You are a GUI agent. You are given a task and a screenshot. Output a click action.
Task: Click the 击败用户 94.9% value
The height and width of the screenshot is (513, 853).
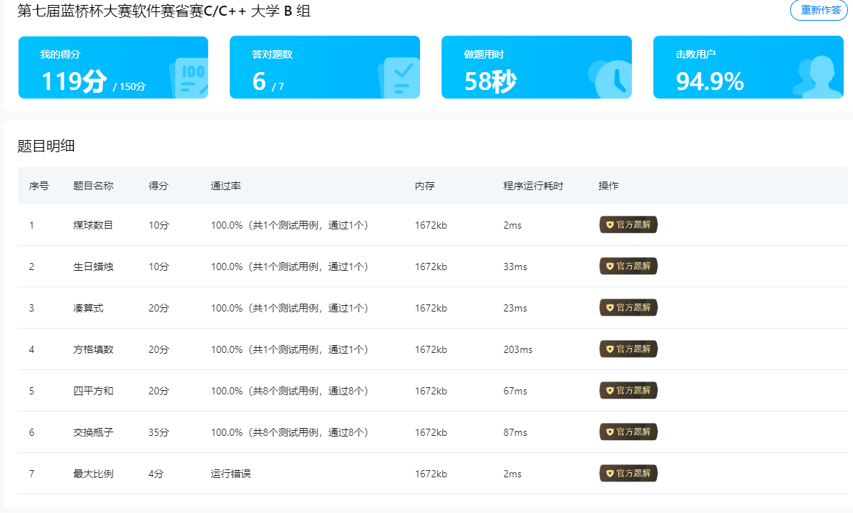(709, 81)
